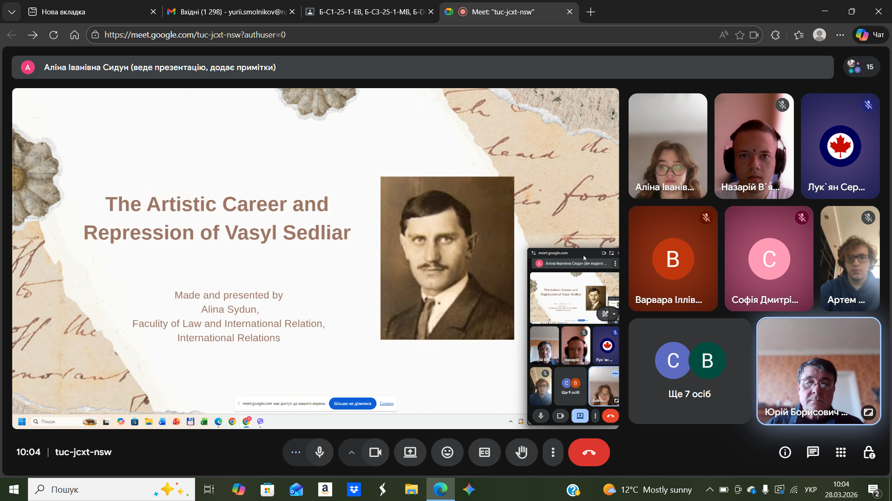Expand camera settings with the chevron arrow
Viewport: 892px width, 501px height.
pos(352,452)
